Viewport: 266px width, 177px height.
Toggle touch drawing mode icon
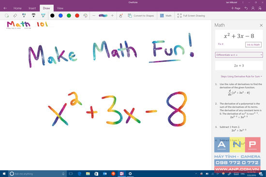[121, 16]
